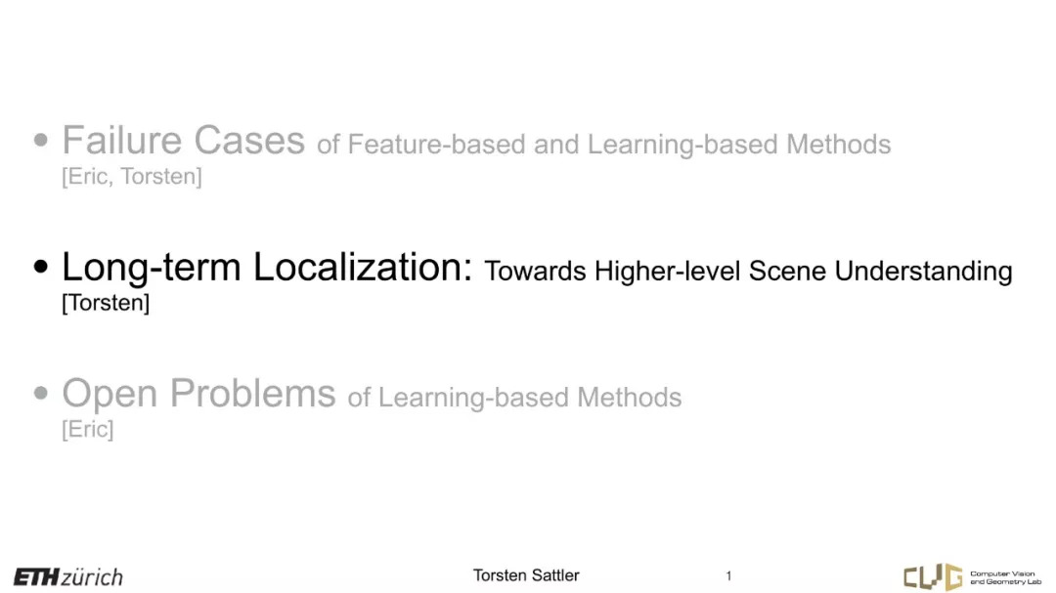Select the Open Problems heading

[198, 393]
